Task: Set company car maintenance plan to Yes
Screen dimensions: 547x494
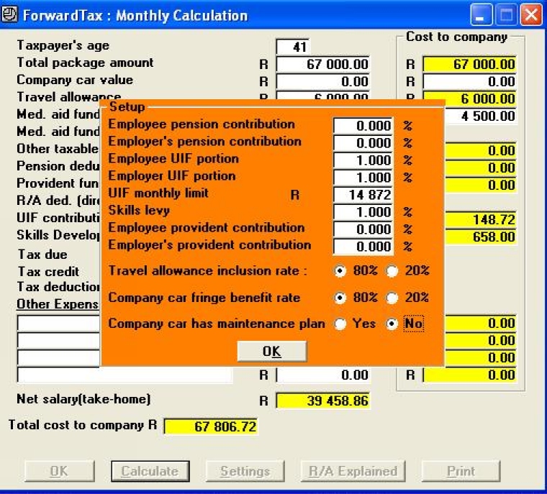Action: tap(340, 324)
